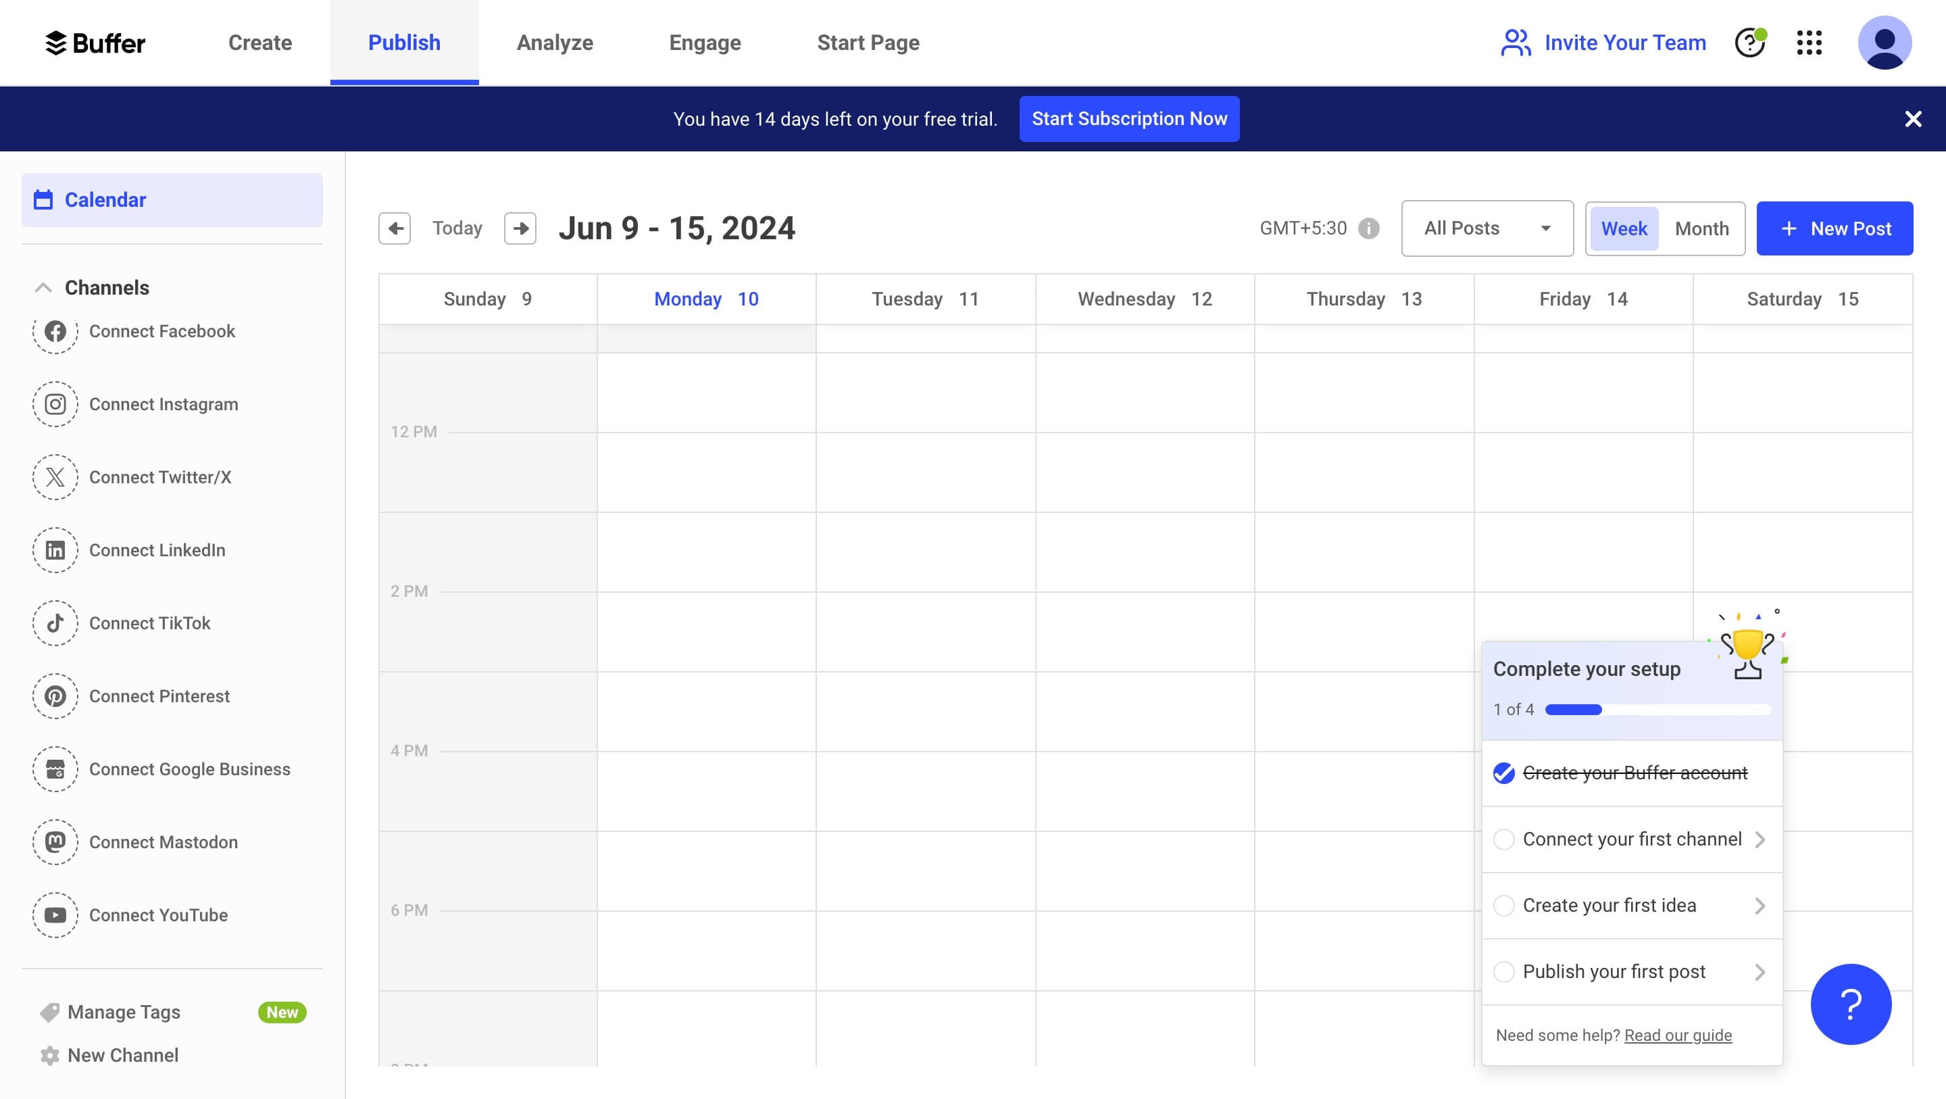Screen dimensions: 1946x1099
Task: Click New Channel in sidebar
Action: pos(123,1055)
